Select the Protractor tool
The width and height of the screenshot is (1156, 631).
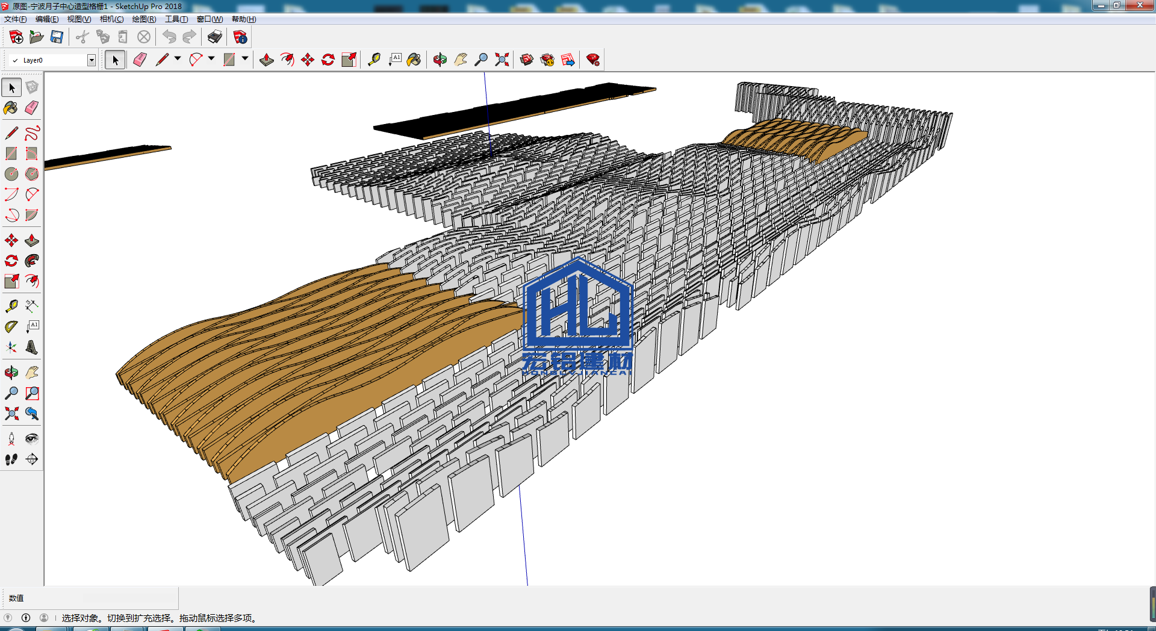tap(11, 327)
